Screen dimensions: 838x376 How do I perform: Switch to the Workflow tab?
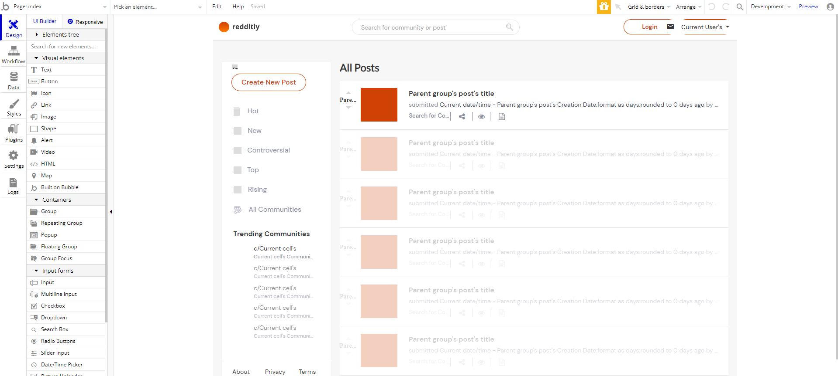(14, 55)
